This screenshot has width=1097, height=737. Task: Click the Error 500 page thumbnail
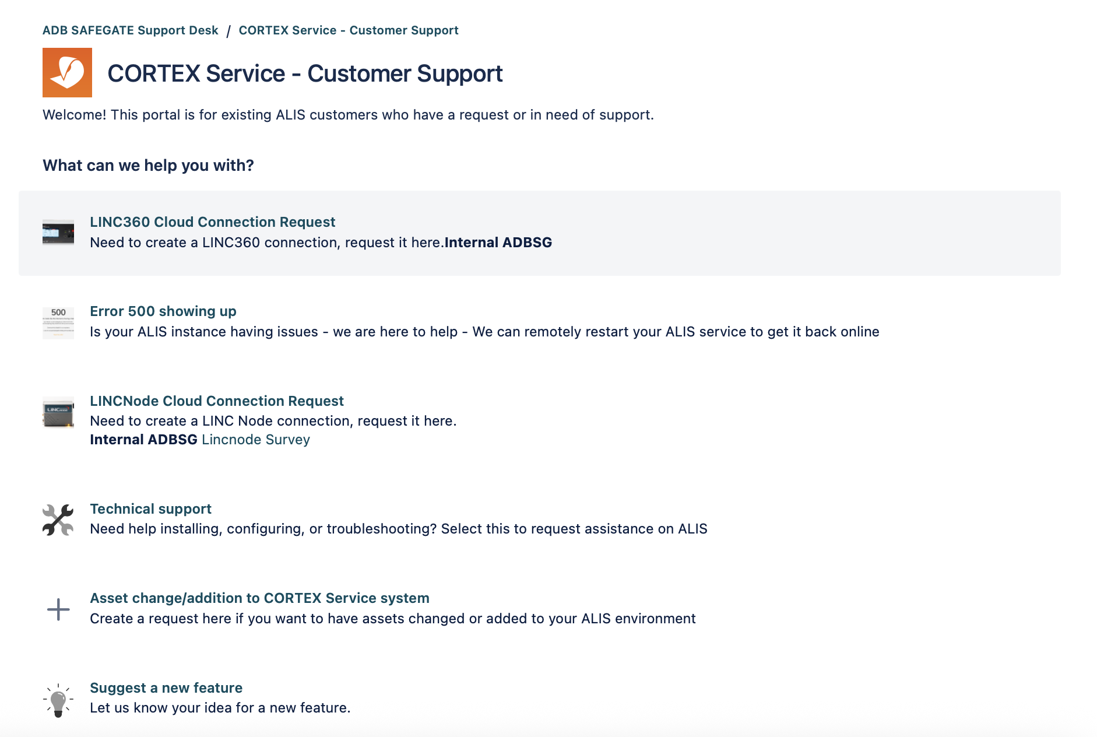click(x=58, y=322)
